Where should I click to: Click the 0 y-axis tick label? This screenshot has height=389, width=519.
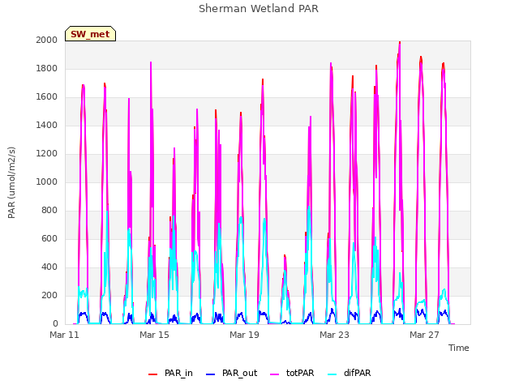point(55,324)
